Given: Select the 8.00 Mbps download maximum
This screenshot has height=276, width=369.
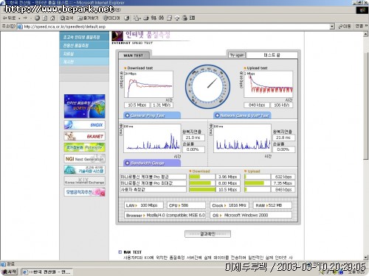Looking at the screenshot, I should (227, 183).
